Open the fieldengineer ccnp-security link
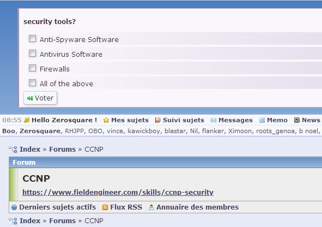The image size is (322, 227). (118, 193)
